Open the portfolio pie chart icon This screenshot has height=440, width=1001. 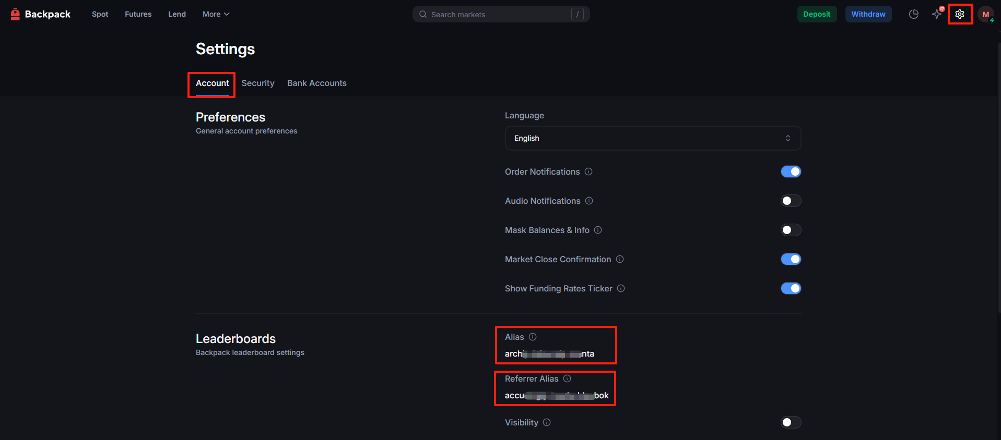pyautogui.click(x=913, y=14)
